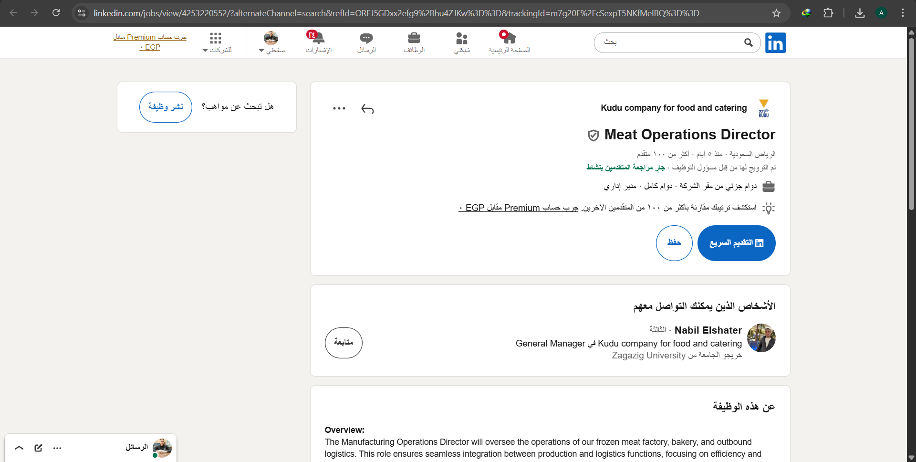The image size is (916, 462).
Task: Open Nabil Elshater's profile name
Action: tap(708, 330)
